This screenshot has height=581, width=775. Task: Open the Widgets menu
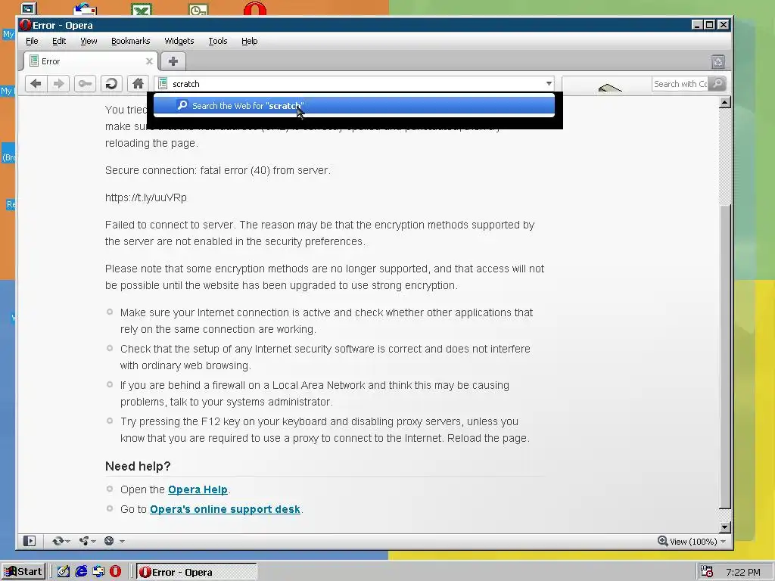pos(179,41)
